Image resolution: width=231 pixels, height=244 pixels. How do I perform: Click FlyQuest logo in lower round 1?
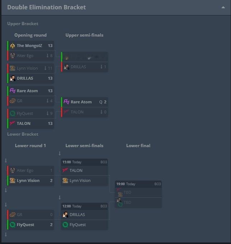tap(13, 225)
